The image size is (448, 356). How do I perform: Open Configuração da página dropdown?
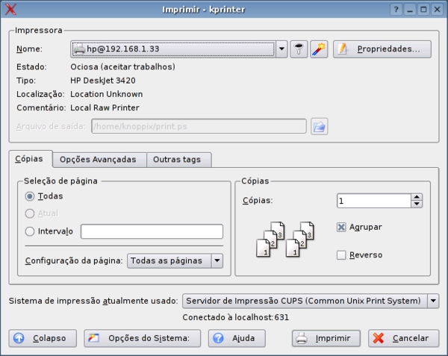coord(175,260)
